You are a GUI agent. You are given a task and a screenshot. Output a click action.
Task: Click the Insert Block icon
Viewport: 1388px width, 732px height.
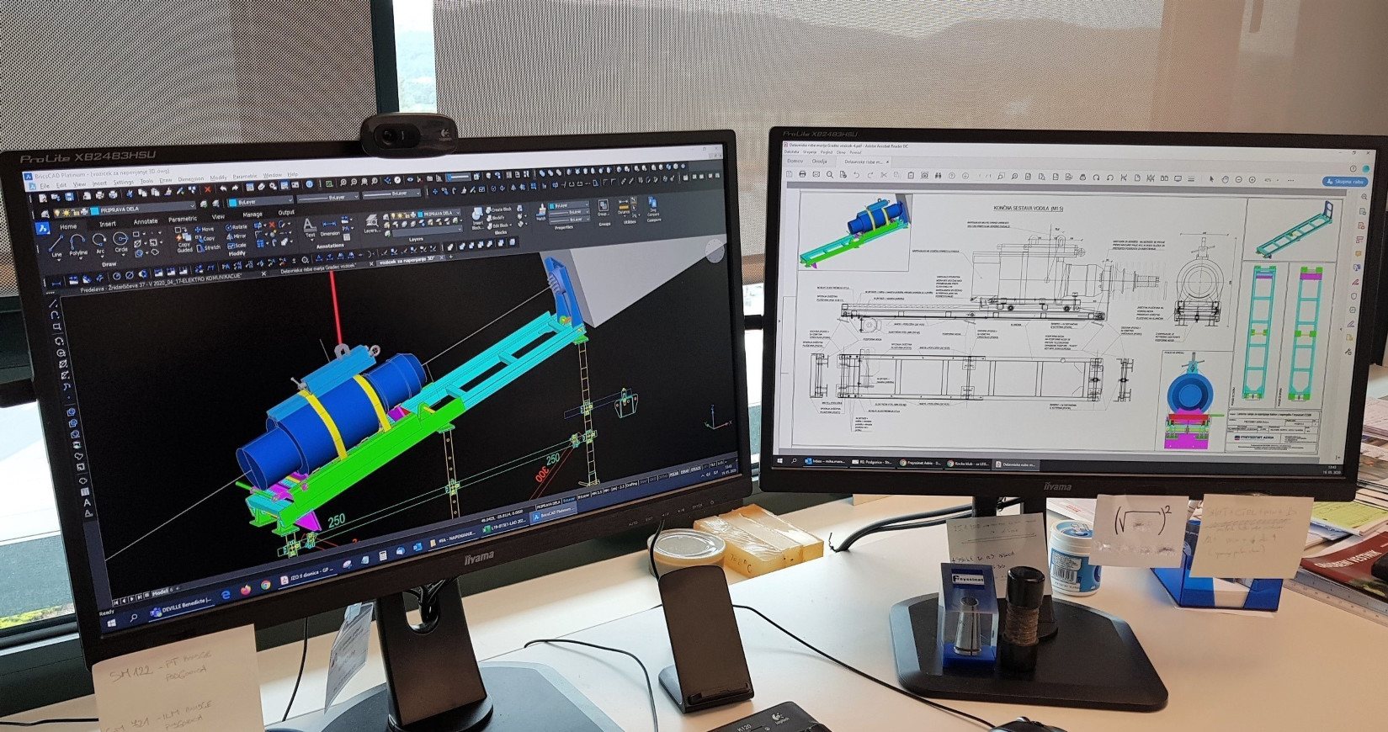[477, 218]
